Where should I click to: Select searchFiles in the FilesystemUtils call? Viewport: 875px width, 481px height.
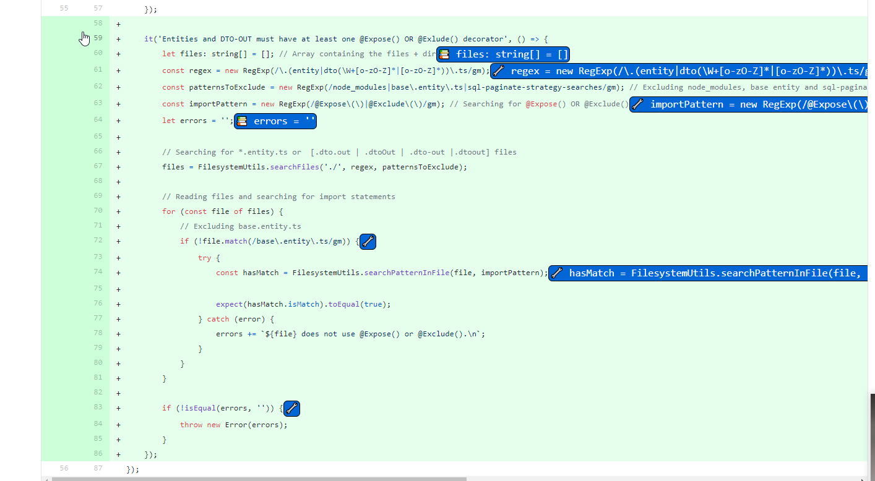click(294, 166)
